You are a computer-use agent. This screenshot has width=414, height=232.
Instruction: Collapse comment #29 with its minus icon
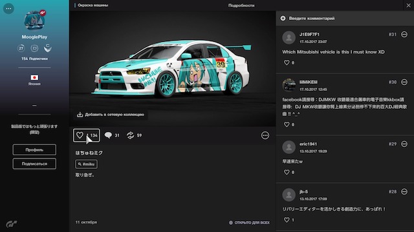tap(404, 144)
